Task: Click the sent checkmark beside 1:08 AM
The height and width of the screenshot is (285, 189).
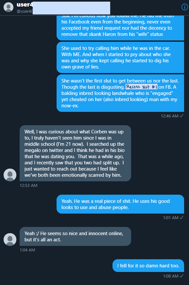Action: [x=181, y=276]
